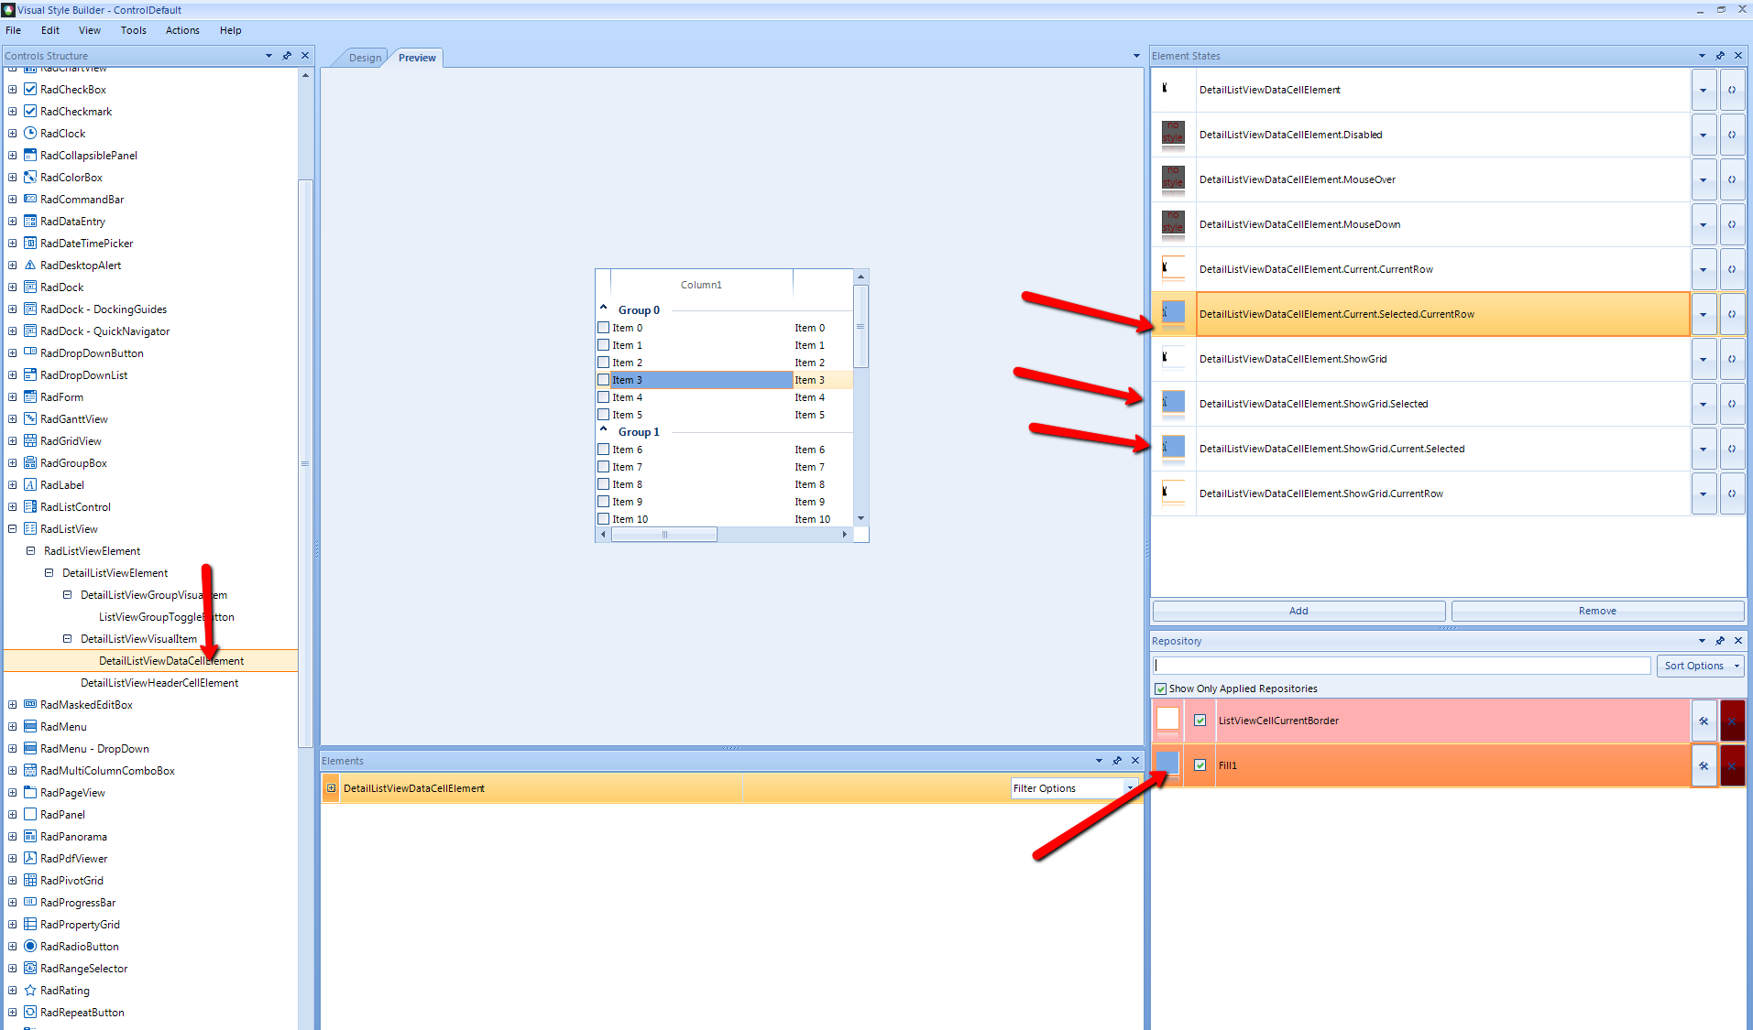Click the RadPanorama icon in tree
Screen dimensions: 1753x1030
click(x=30, y=836)
